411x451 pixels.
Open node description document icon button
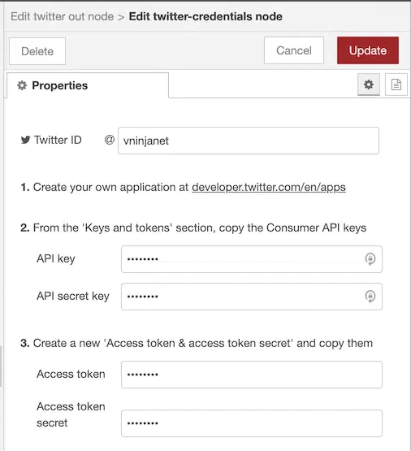[396, 85]
